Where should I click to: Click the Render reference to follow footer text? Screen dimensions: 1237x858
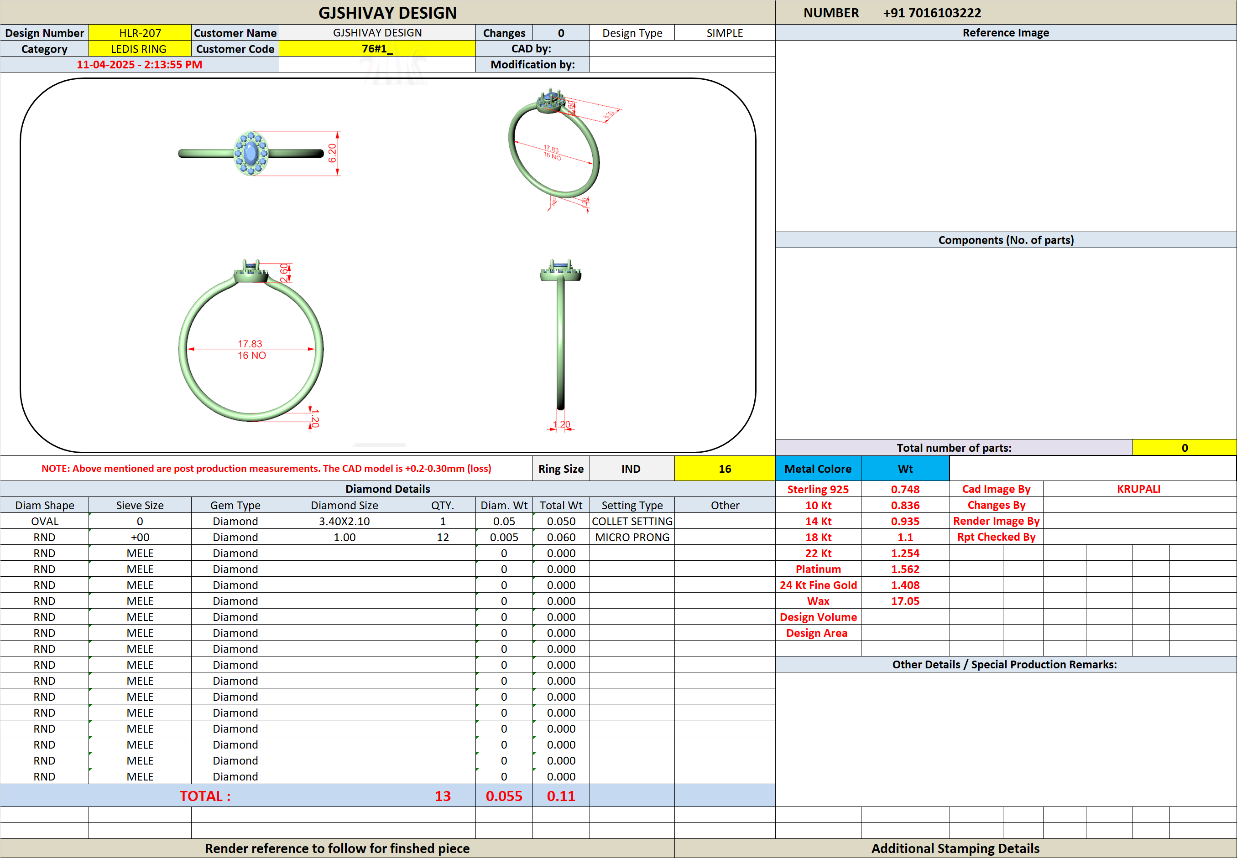click(337, 848)
